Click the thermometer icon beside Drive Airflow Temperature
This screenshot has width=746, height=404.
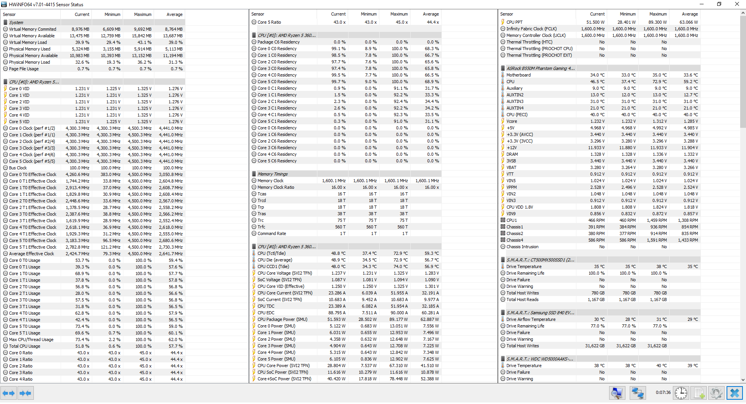point(503,319)
